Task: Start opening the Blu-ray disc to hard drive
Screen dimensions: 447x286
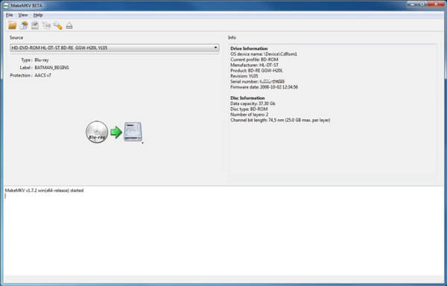Action: [x=113, y=132]
